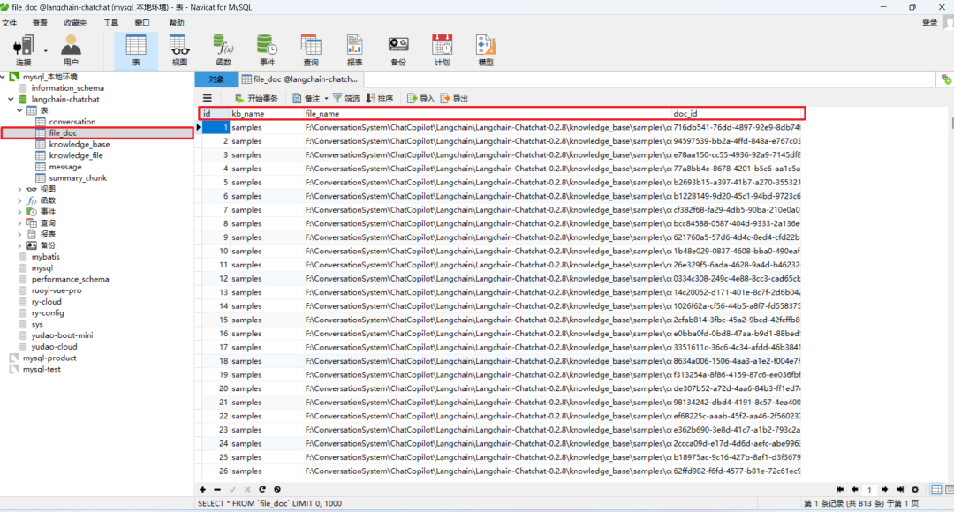Go to next page arrow icon
954x512 pixels.
(884, 490)
